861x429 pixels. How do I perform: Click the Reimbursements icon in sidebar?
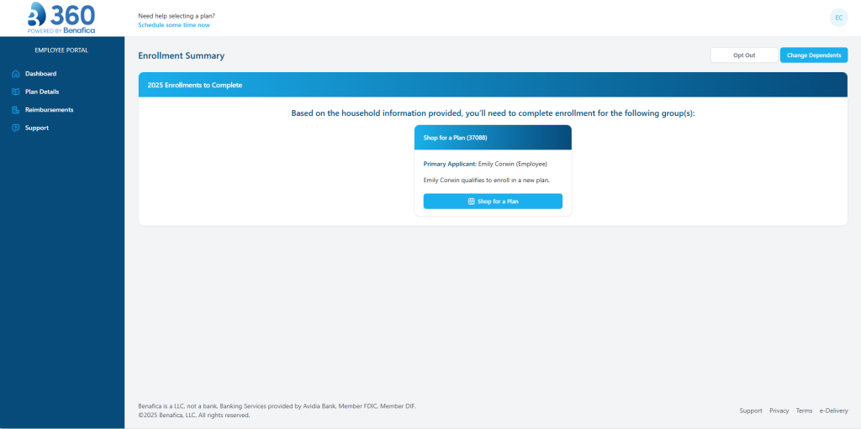[x=15, y=110]
